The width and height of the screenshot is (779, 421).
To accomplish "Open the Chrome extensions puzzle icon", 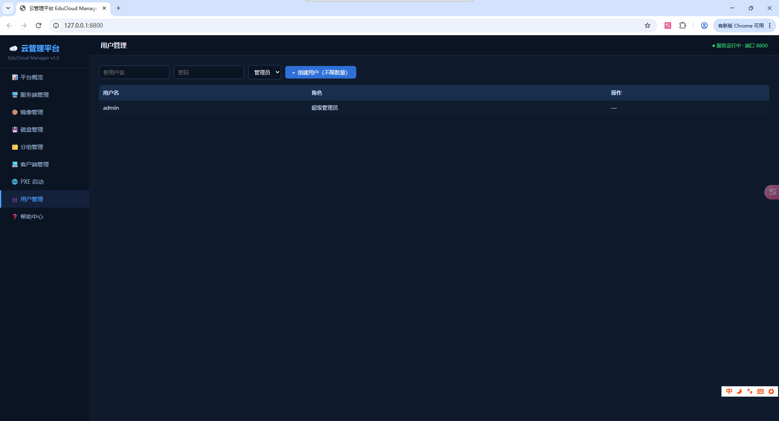I will (x=683, y=26).
